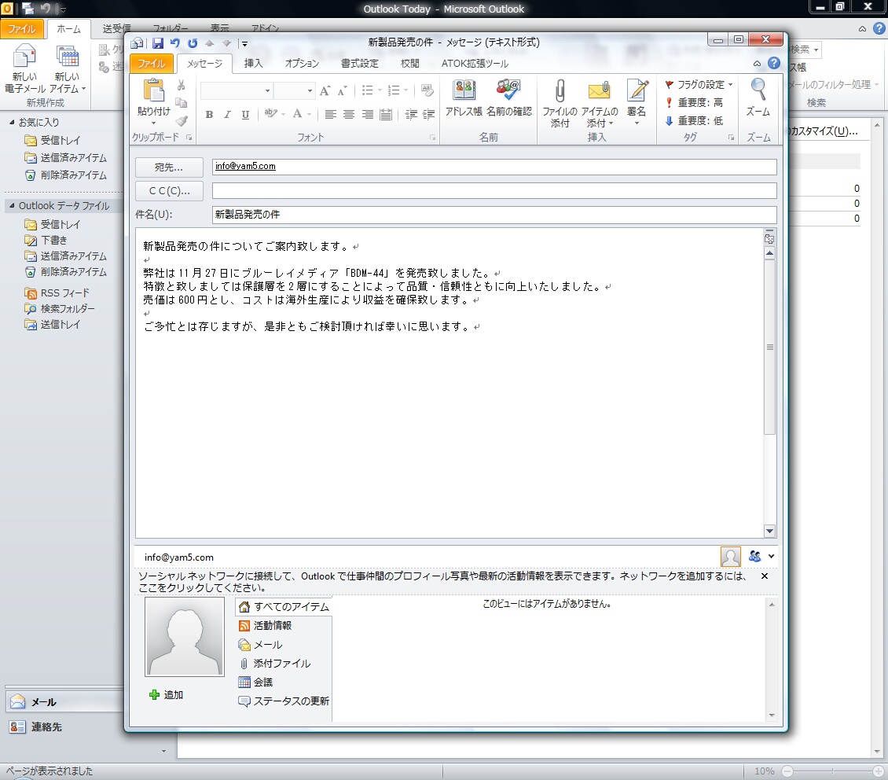Viewport: 888px width, 780px height.
Task: Open the bullets list dropdown arrow
Action: point(380,90)
